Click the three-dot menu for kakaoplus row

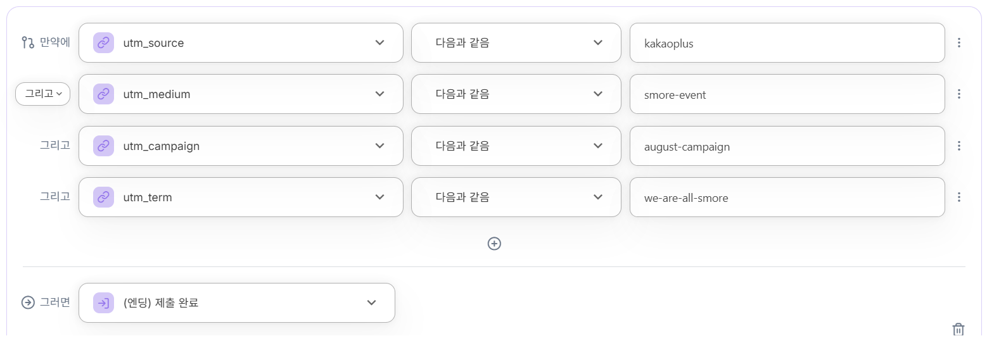958,43
